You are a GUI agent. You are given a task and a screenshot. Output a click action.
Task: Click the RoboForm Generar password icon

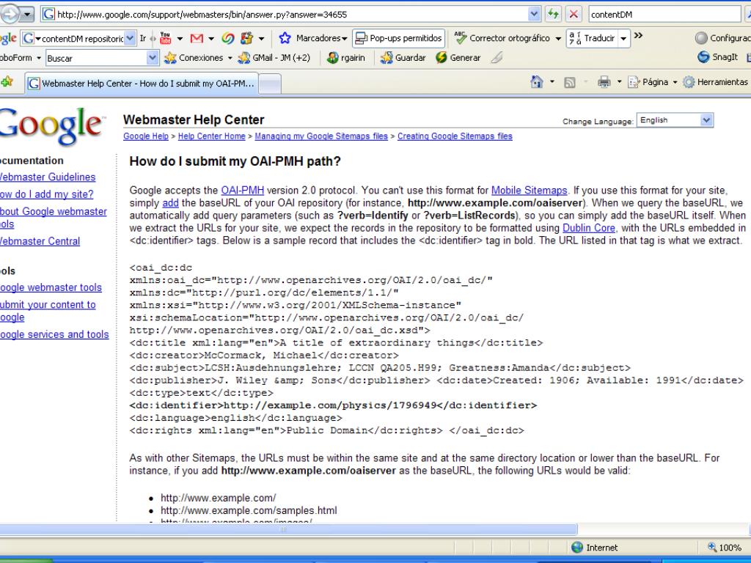click(x=441, y=58)
